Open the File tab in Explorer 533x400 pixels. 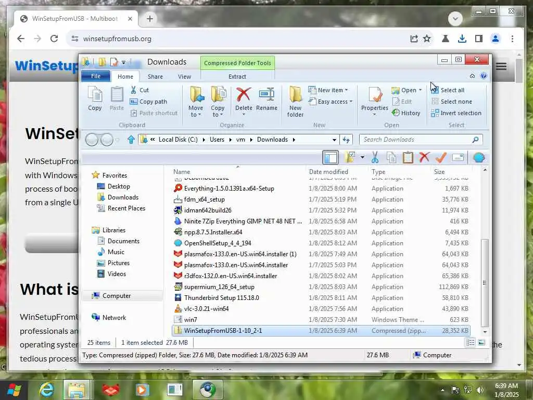point(96,76)
